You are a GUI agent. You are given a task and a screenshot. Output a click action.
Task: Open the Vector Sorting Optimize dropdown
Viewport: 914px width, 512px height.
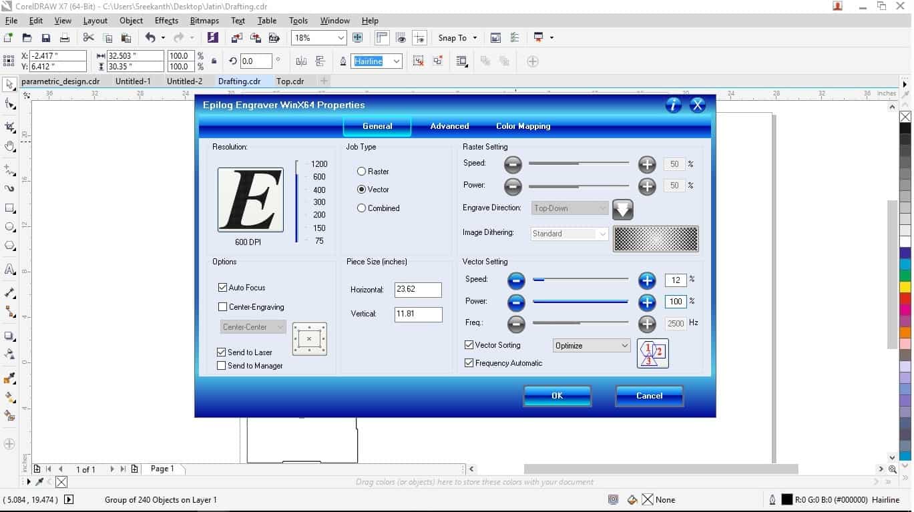tap(592, 346)
